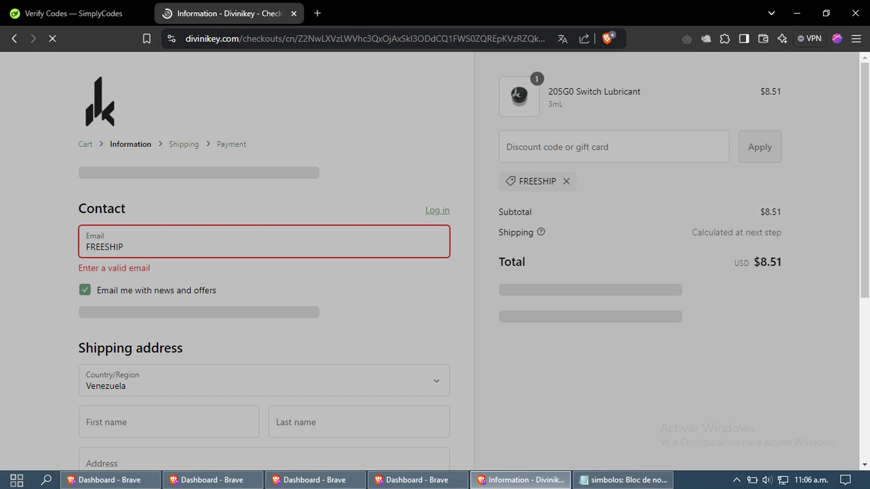Remove the FREESHIP discount tag
The width and height of the screenshot is (870, 489).
[x=567, y=182]
